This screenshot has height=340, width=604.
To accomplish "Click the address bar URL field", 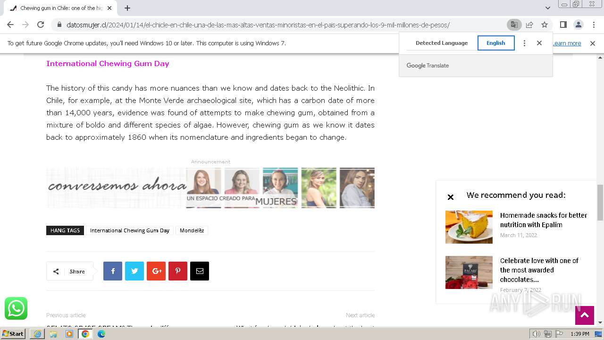I will point(258,25).
